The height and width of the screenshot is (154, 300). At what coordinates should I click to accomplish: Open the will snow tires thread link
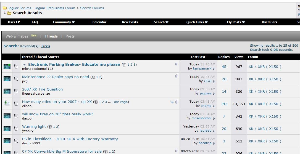coord(57,114)
